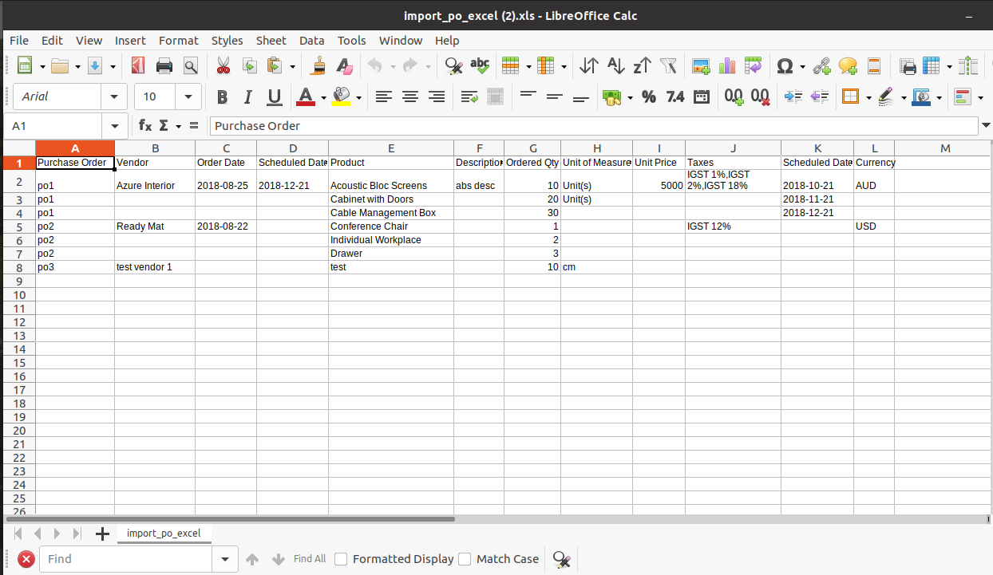993x575 pixels.
Task: Open the Format menu
Action: coord(179,40)
